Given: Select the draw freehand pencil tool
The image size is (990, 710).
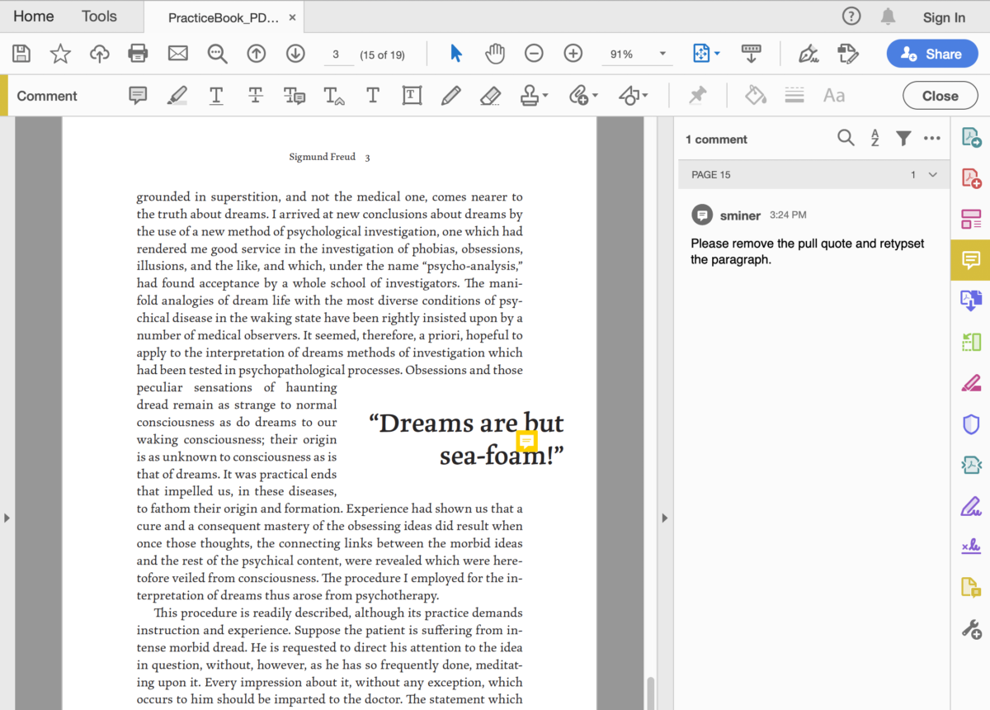Looking at the screenshot, I should click(x=450, y=95).
